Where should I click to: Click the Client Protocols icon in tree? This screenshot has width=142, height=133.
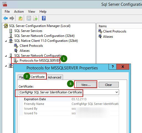tap(16, 46)
